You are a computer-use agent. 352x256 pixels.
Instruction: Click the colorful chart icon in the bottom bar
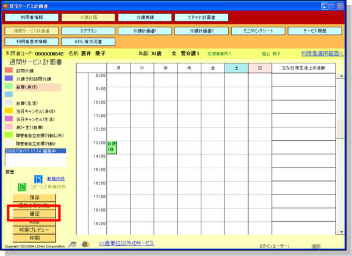tap(85, 244)
